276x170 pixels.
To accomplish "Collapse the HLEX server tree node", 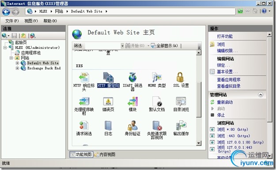I will (x=5, y=47).
